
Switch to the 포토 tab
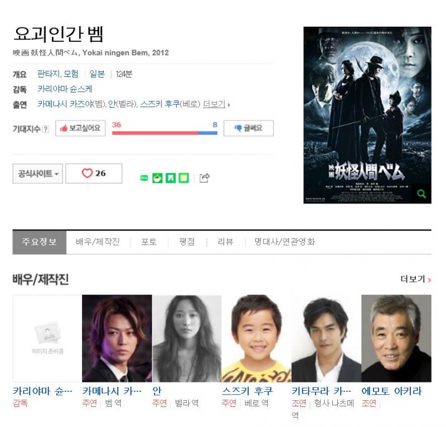pyautogui.click(x=149, y=242)
